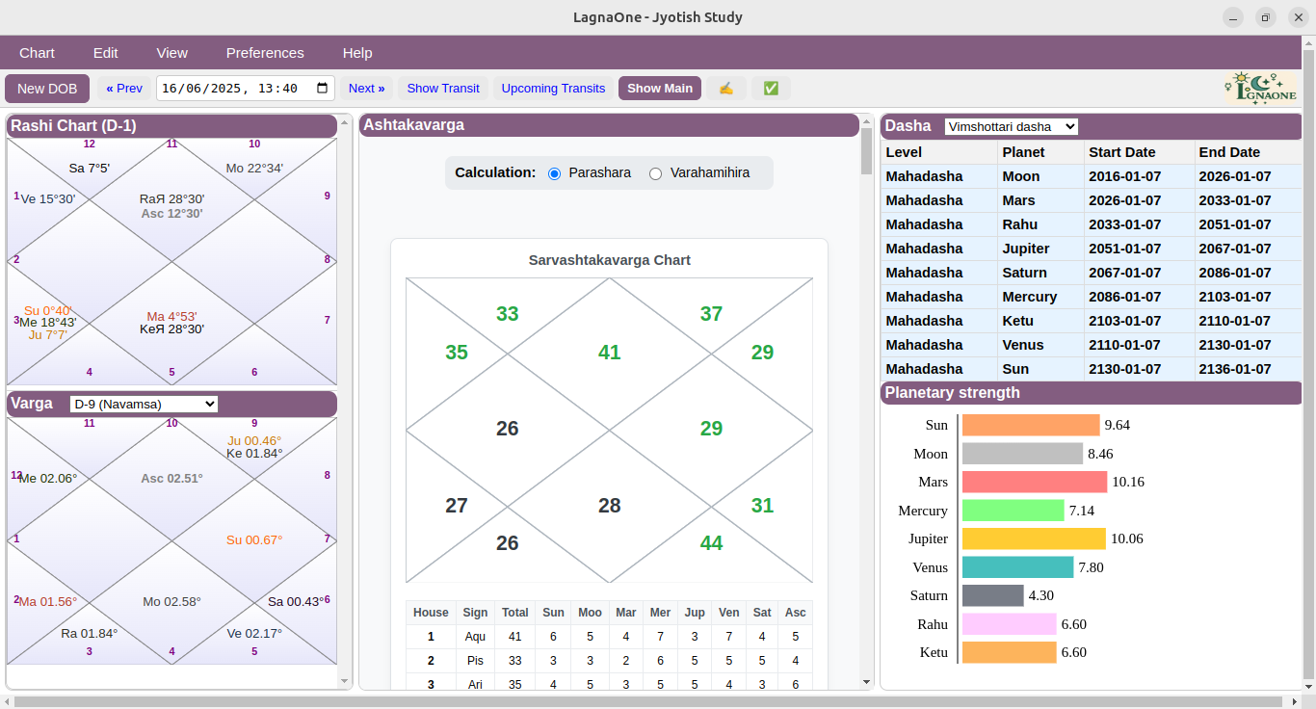The image size is (1316, 709).
Task: Open the Help menu
Action: coord(357,53)
